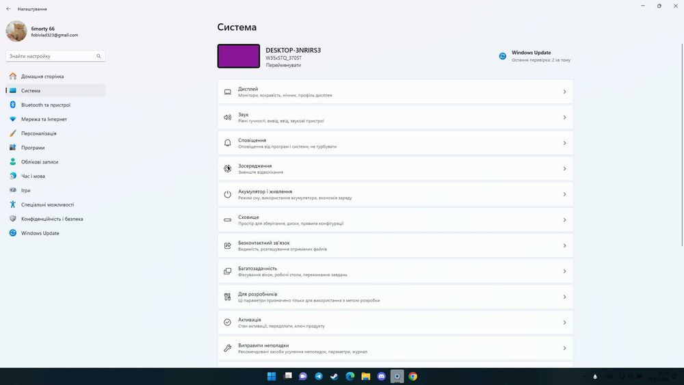The image size is (684, 385).
Task: Click the Безконтактний зв'язок share icon
Action: point(227,245)
